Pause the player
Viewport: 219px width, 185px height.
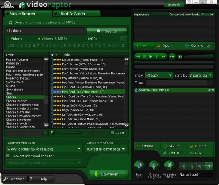point(157,56)
